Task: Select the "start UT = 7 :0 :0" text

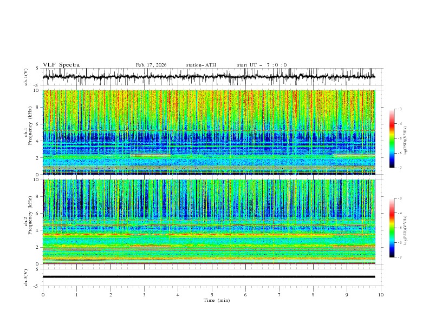Action: [x=262, y=65]
